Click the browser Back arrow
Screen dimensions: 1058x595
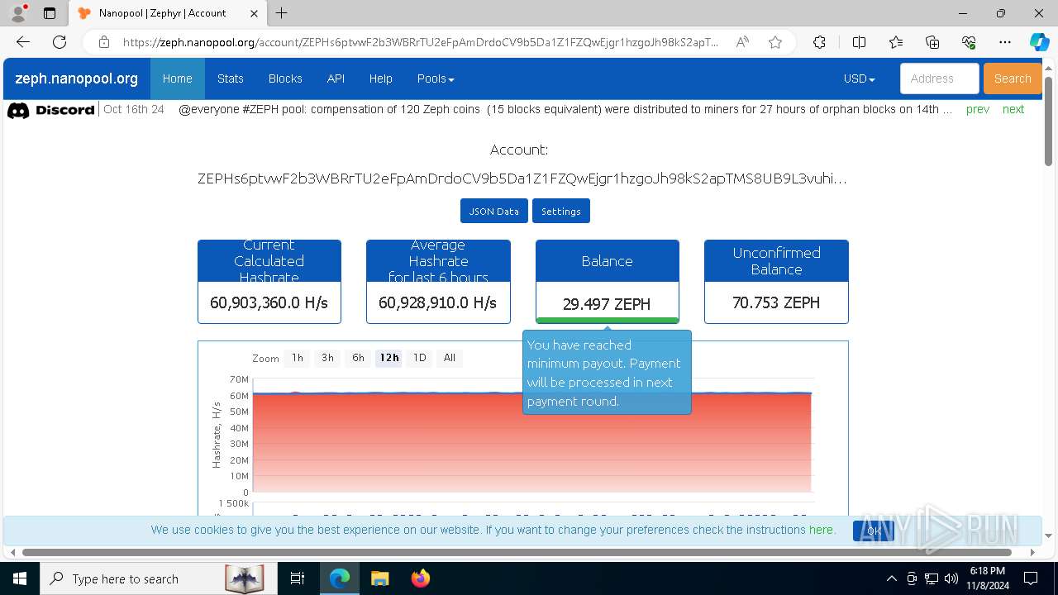click(23, 42)
